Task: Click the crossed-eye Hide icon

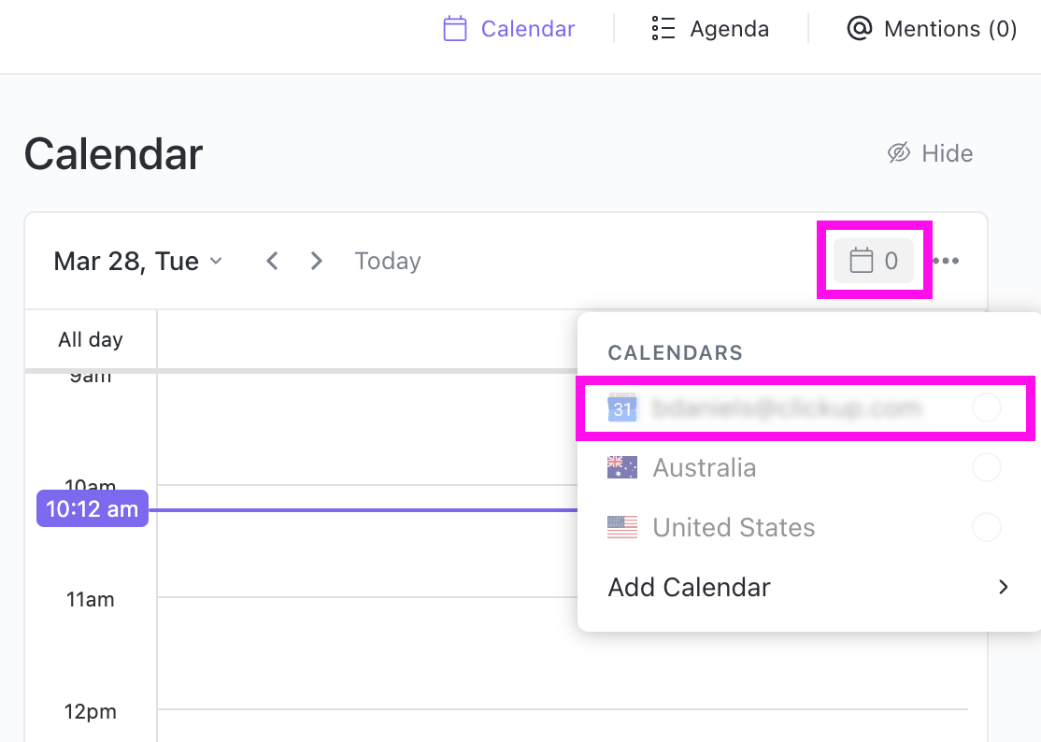Action: [899, 153]
